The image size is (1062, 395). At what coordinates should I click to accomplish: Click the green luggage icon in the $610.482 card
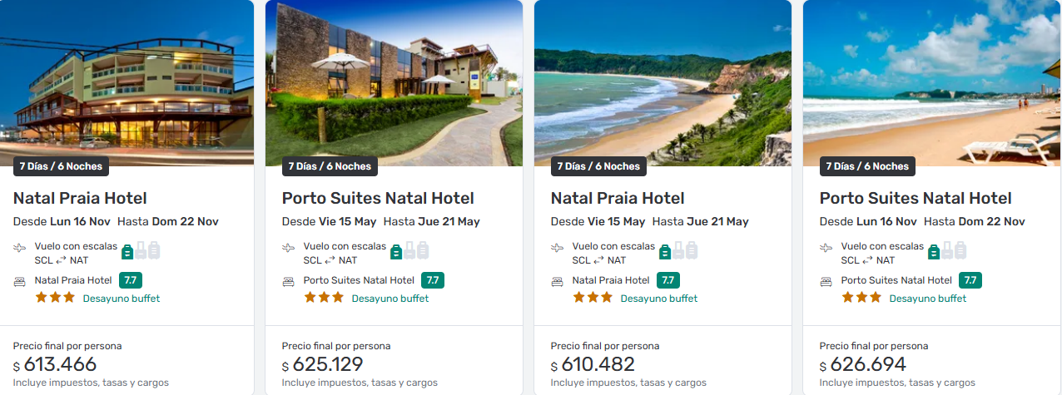[666, 251]
